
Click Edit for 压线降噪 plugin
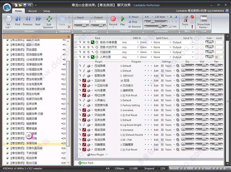coord(156,66)
